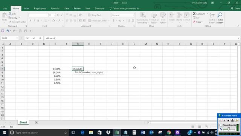The image size is (241, 136).
Task: Click the AutoSum sigma button
Action: [x=199, y=14]
